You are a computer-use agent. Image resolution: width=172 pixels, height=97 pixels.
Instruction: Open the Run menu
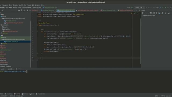coord(25,5)
